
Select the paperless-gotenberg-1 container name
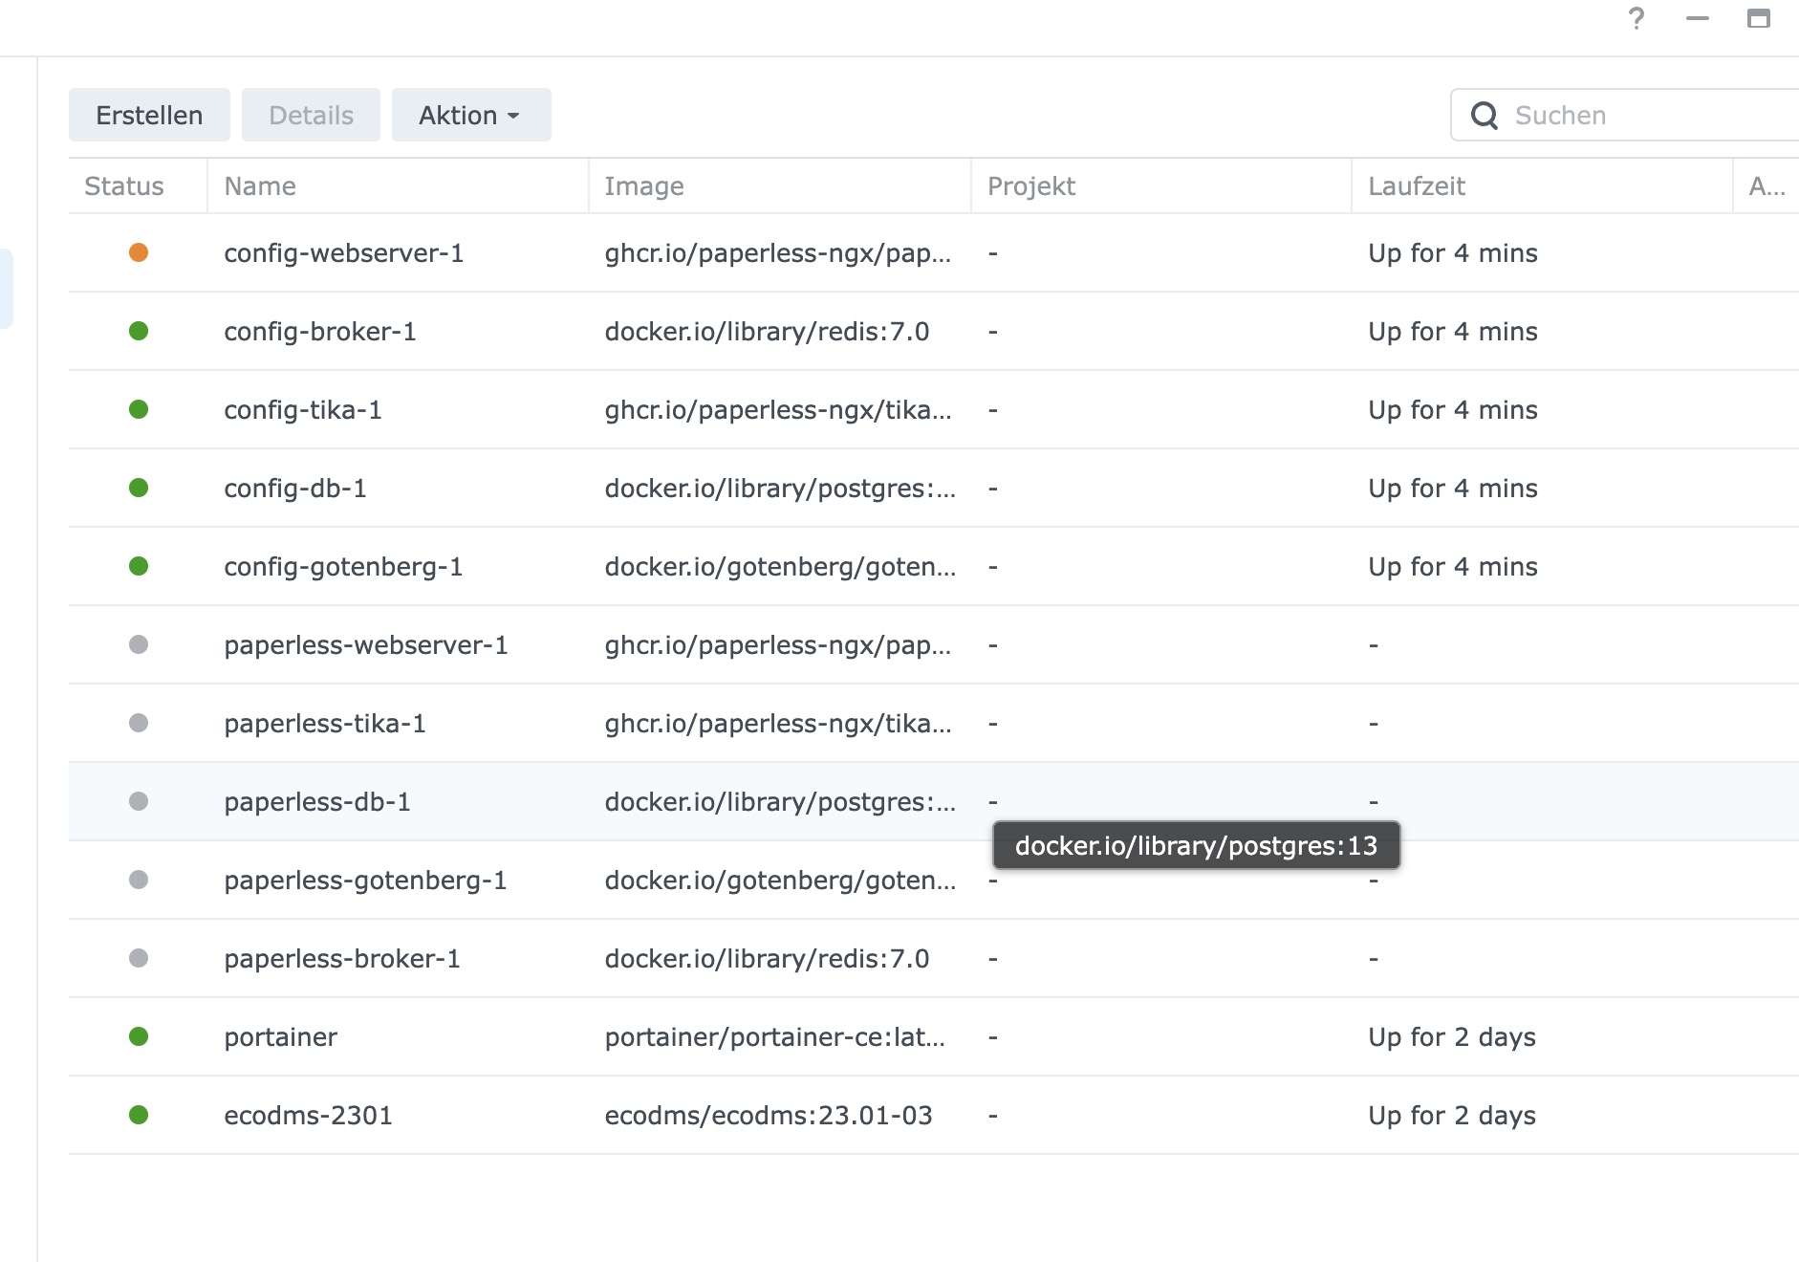(x=365, y=881)
